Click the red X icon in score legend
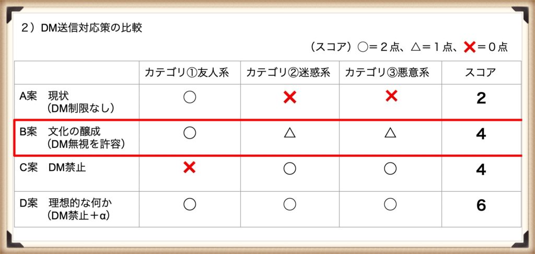Viewport: 535px width, 254px height. coord(470,48)
